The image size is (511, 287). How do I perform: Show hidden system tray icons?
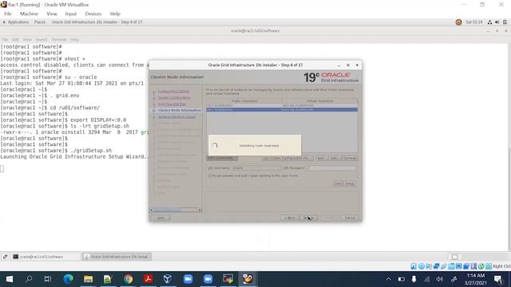pyautogui.click(x=388, y=279)
